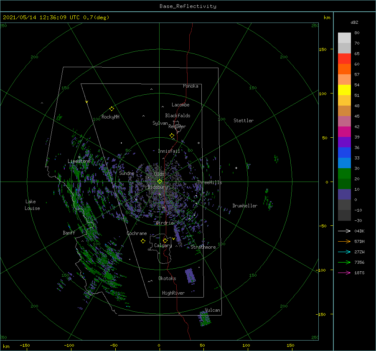
Task: Click the Blackfalds town label
Action: (178, 116)
